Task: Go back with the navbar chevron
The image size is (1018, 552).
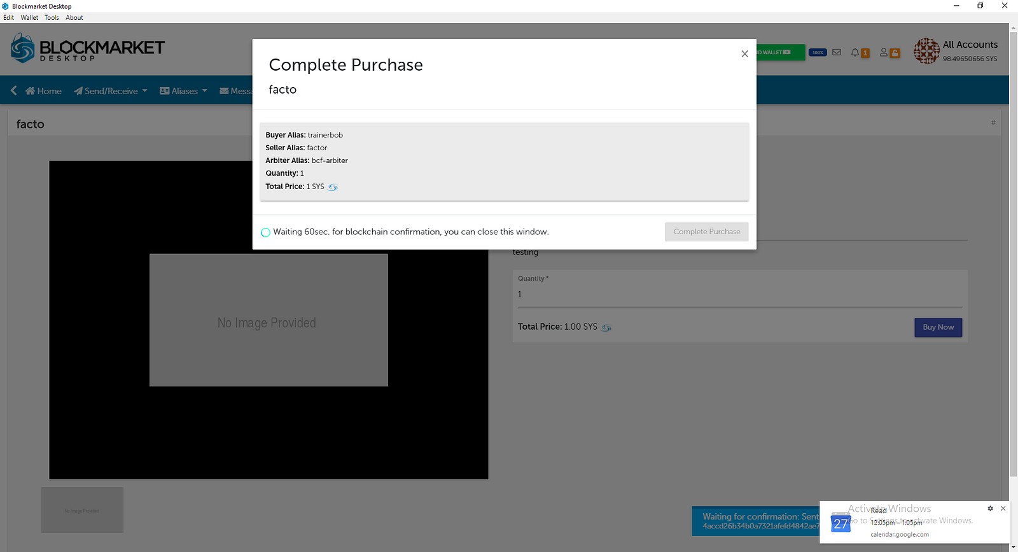Action: click(x=14, y=90)
